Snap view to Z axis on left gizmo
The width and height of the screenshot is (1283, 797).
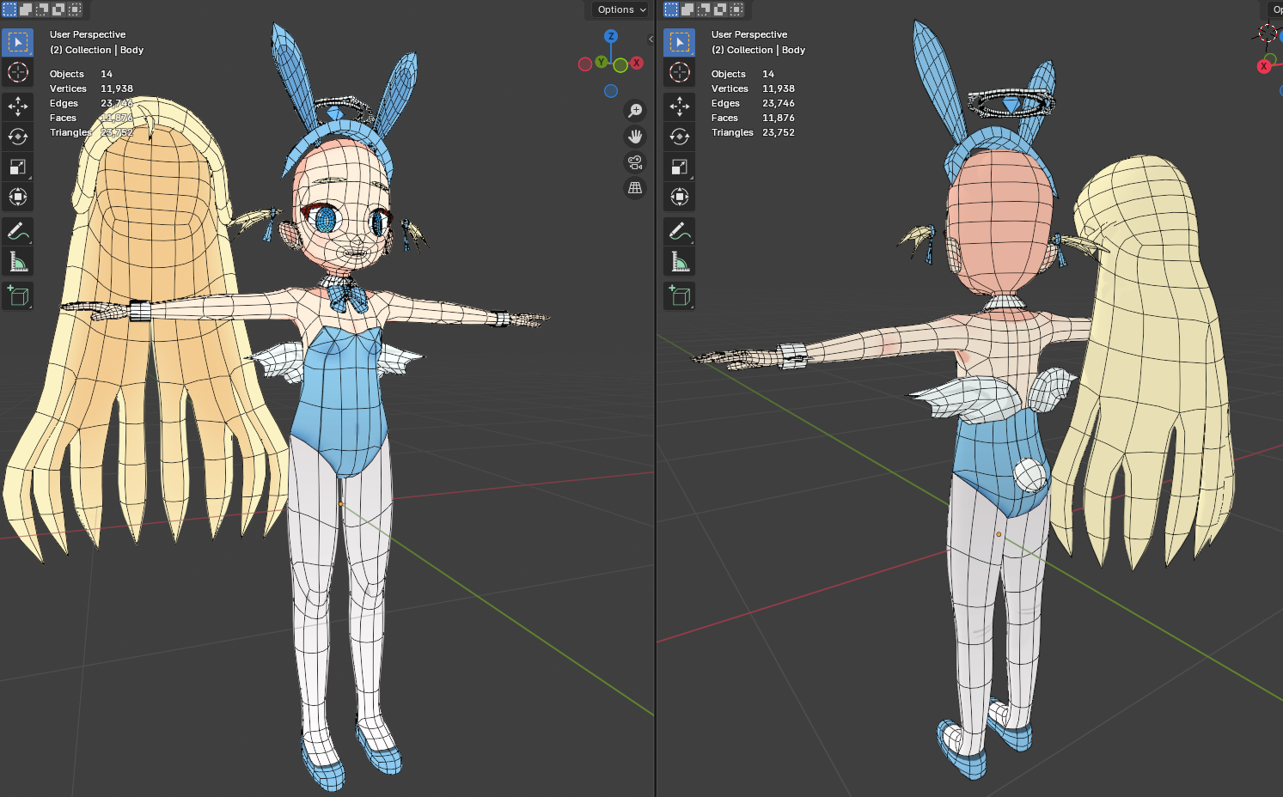pos(611,36)
